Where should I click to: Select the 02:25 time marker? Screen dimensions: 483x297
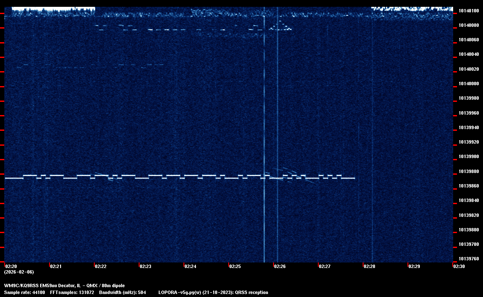tap(235, 266)
